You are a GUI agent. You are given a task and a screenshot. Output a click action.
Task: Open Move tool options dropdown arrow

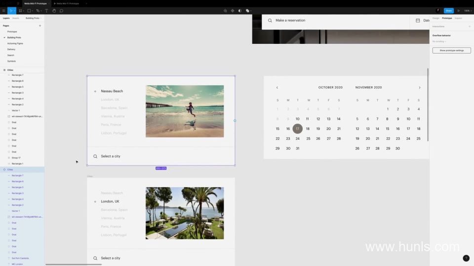pos(14,11)
